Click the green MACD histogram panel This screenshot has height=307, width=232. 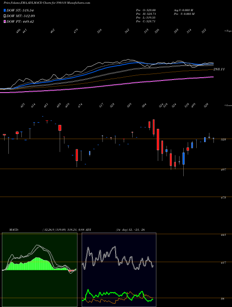coord(39,270)
